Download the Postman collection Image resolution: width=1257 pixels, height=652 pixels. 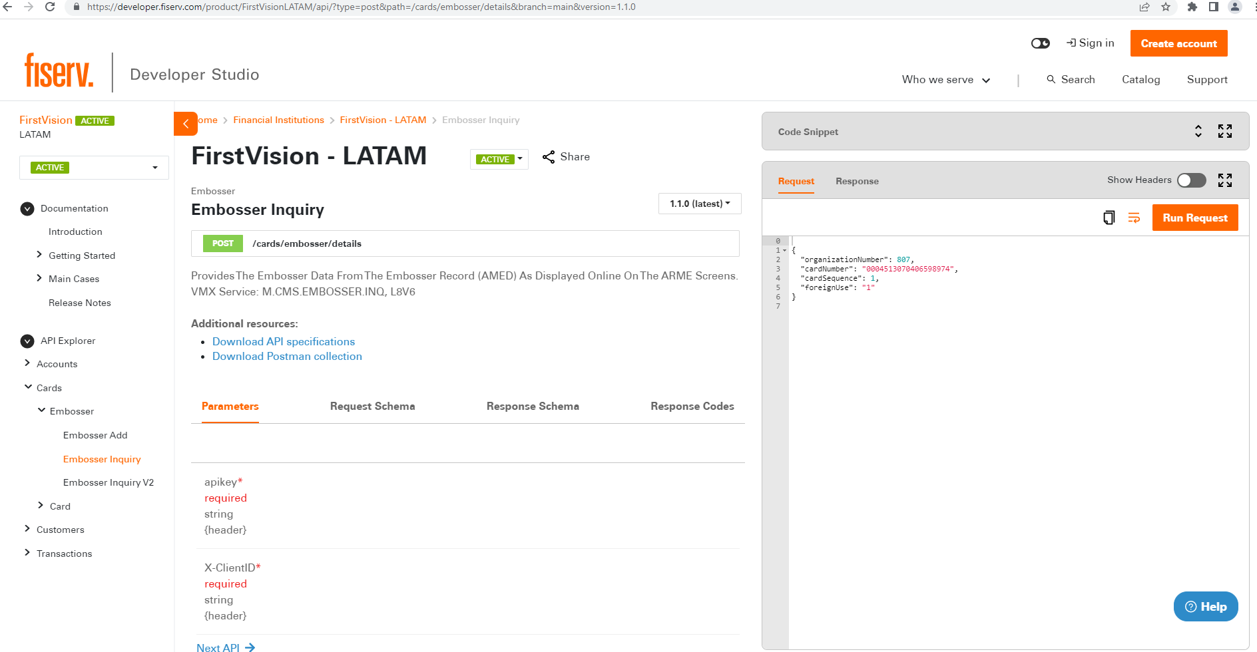coord(287,356)
